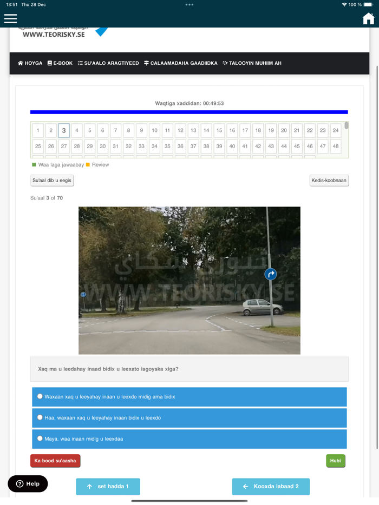
Task: Click the Su'aal 3 of 70 label
Action: tap(47, 198)
